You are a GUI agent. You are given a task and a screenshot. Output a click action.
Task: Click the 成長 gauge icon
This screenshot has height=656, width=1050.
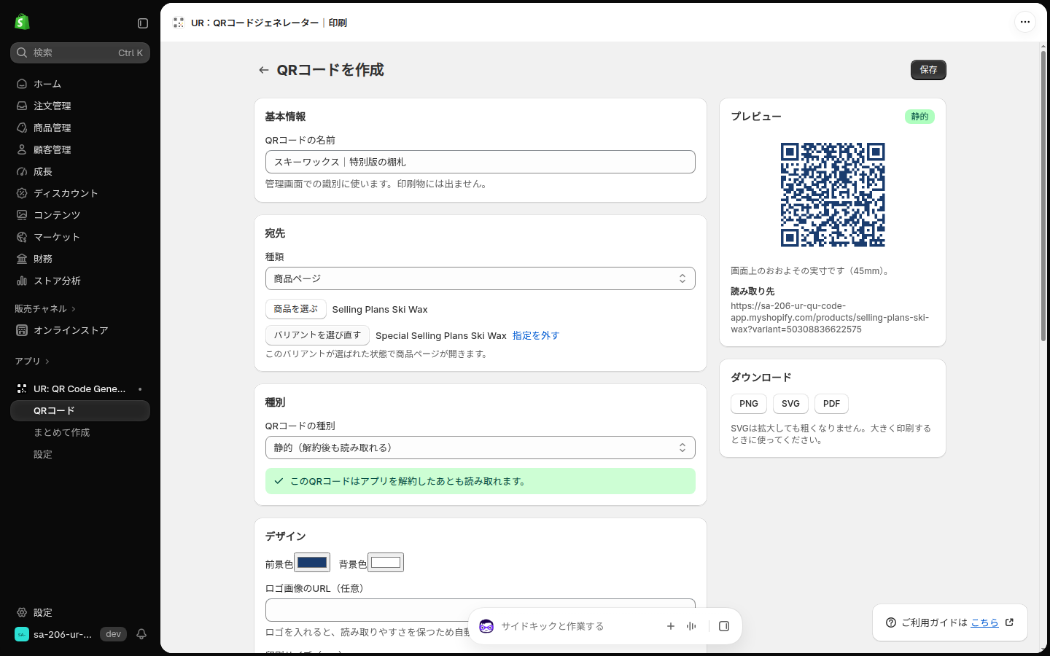click(x=22, y=171)
